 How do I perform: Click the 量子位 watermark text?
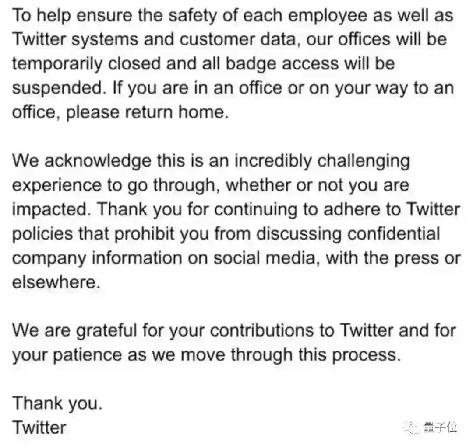(441, 427)
